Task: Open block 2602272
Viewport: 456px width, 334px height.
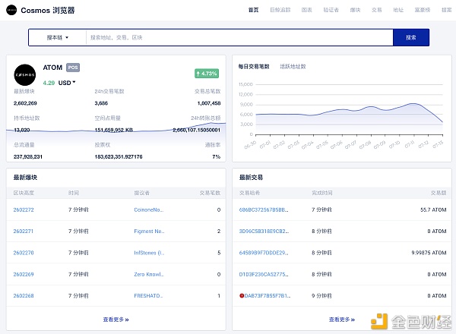Action: click(x=24, y=210)
